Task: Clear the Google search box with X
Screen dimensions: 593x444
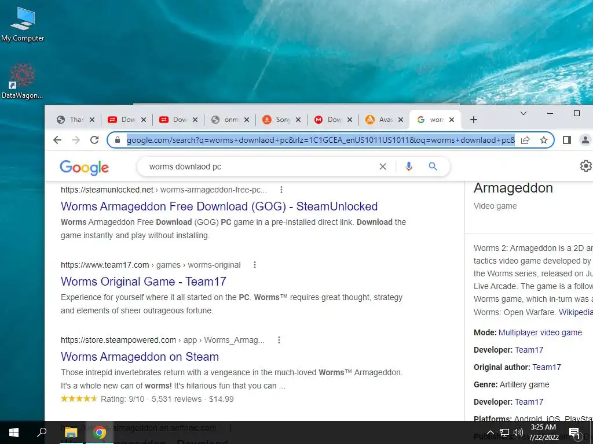Action: [383, 166]
